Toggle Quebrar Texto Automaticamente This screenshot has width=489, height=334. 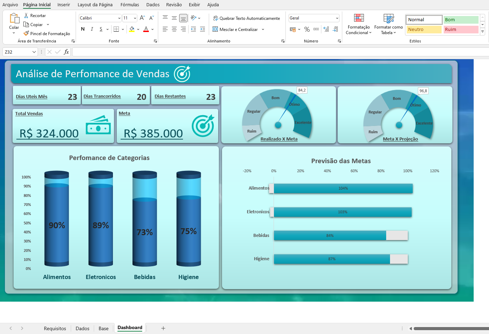click(x=246, y=18)
